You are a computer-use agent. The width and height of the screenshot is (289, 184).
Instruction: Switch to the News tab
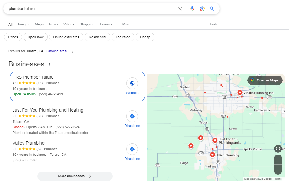(53, 24)
